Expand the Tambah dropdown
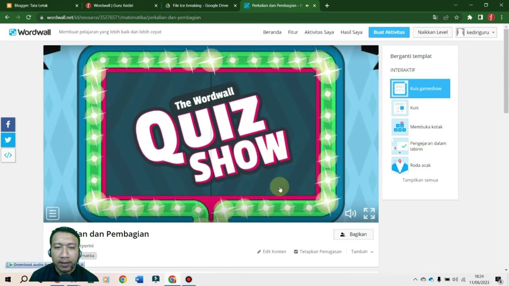The width and height of the screenshot is (509, 286). point(362,251)
